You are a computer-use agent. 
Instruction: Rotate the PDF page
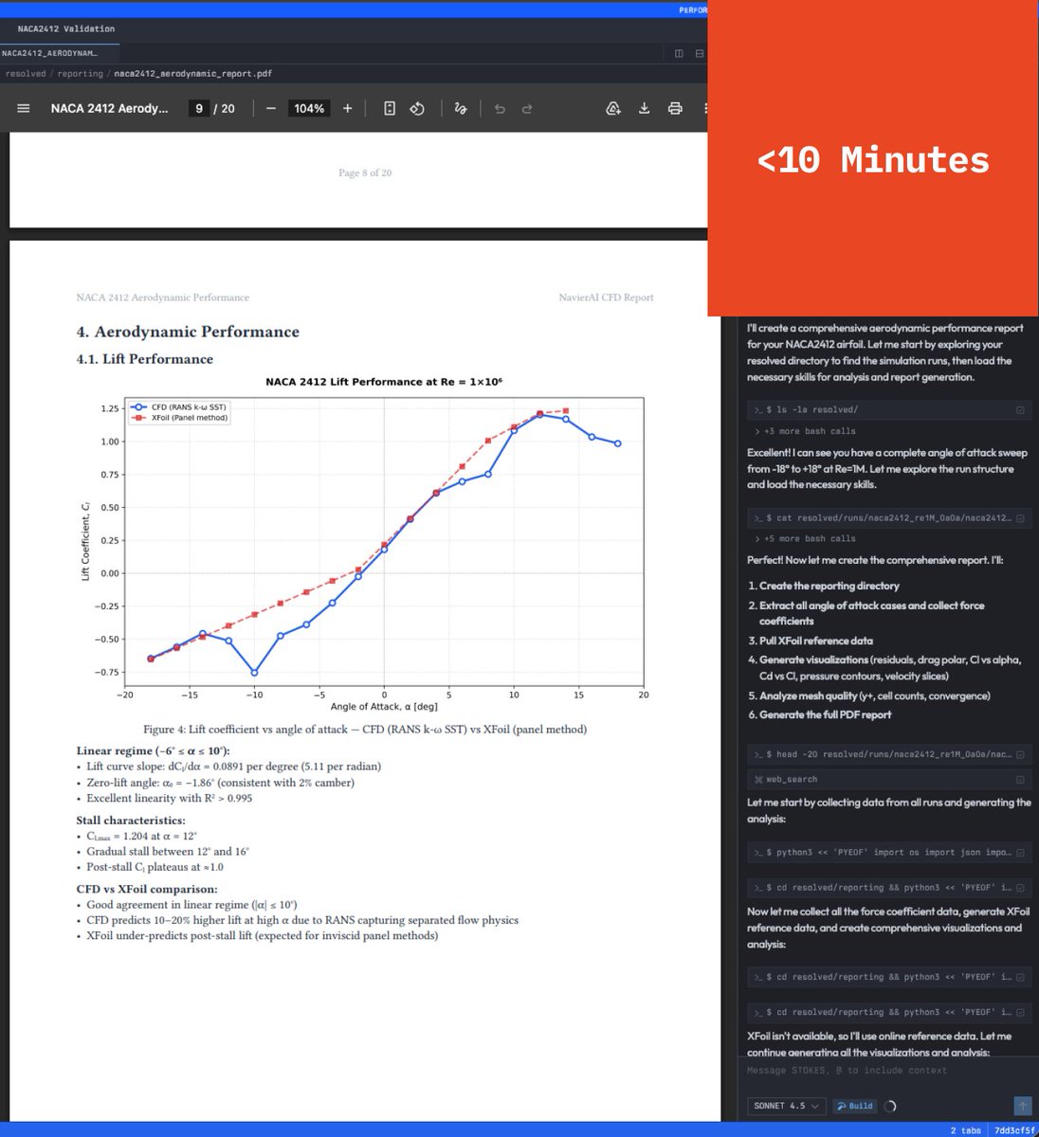[417, 109]
